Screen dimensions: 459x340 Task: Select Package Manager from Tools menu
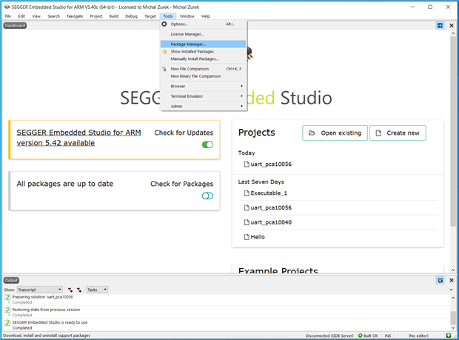[188, 44]
